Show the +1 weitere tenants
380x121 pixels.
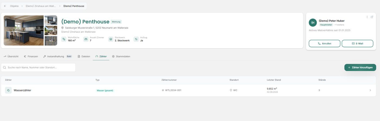[339, 25]
